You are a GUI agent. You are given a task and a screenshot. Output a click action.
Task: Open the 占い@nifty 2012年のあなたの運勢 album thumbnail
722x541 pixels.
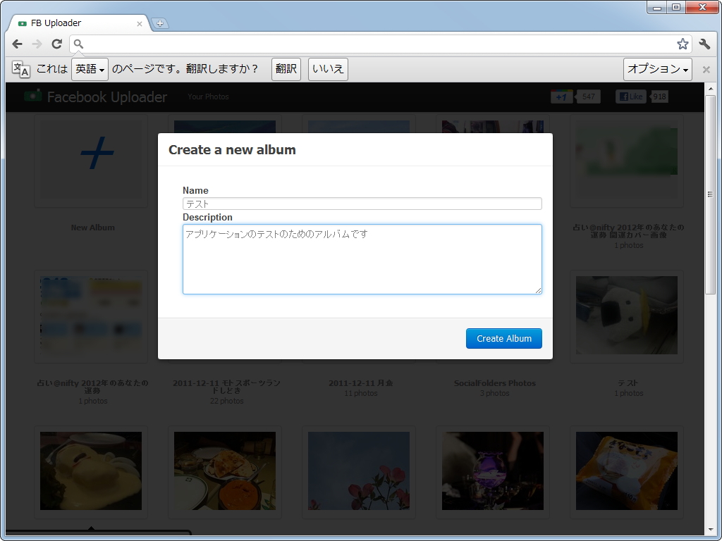91,315
